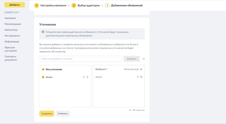This screenshot has height=124, width=226.
Task: Click the Очистить всё link
Action: pyautogui.click(x=131, y=69)
